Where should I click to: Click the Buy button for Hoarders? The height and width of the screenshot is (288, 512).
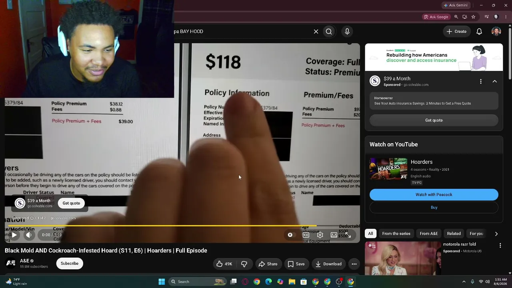pos(434,207)
